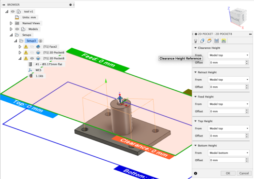The width and height of the screenshot is (254, 179).
Task: Switch to the Geometry tab icon
Action: [x=202, y=41]
